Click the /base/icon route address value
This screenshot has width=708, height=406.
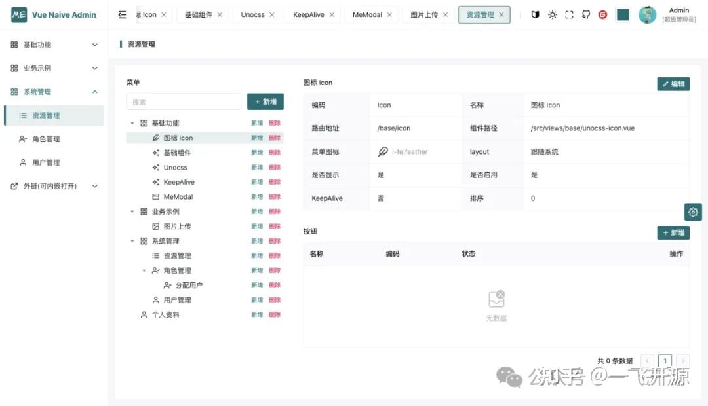394,128
